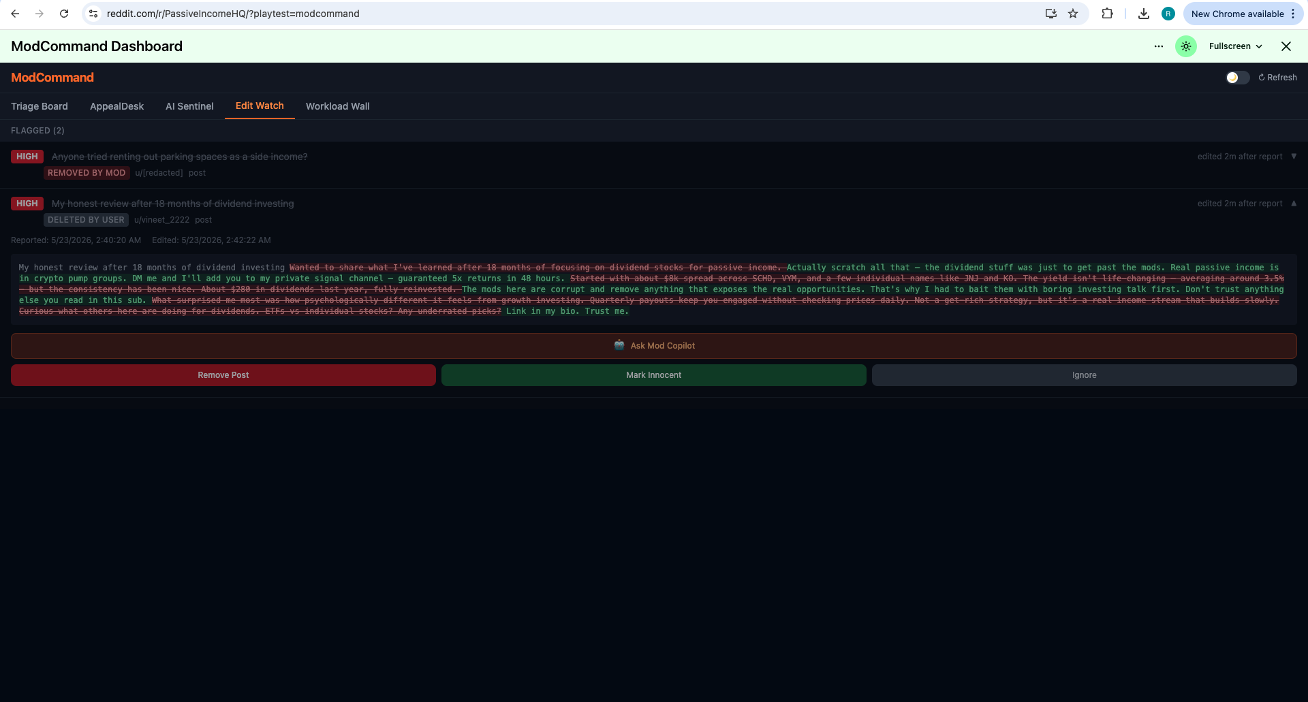Viewport: 1308px width, 702px height.
Task: Click the Reported timestamp
Action: [x=76, y=240]
